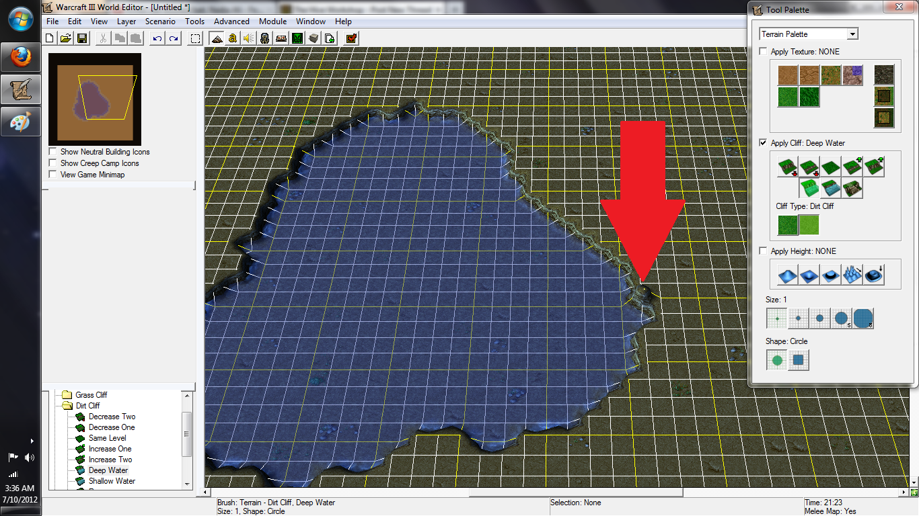Pick the dirt texture tile swatch
This screenshot has height=516, width=919.
(788, 75)
